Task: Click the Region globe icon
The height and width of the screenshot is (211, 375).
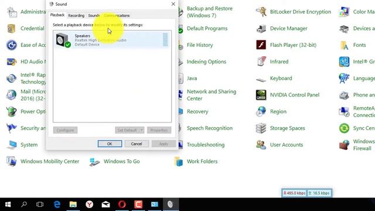Action: pyautogui.click(x=261, y=111)
